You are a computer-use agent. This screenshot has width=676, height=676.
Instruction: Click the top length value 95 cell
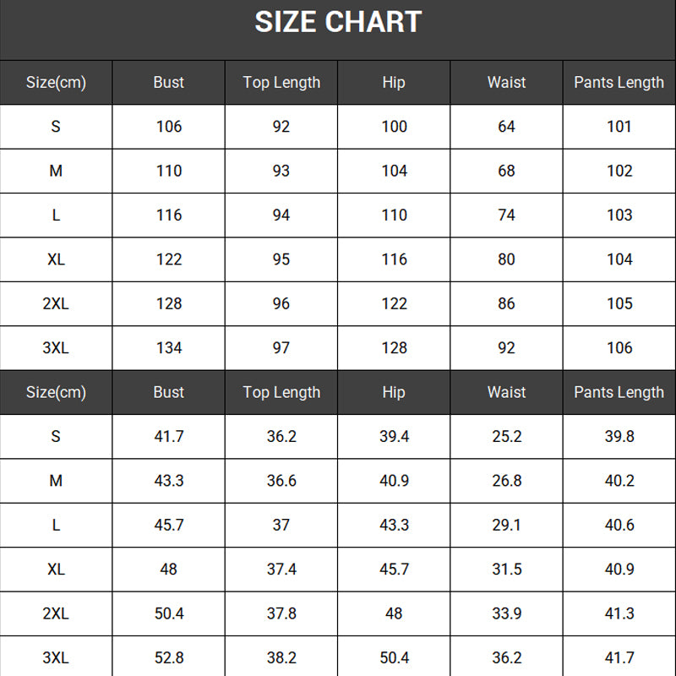281,259
